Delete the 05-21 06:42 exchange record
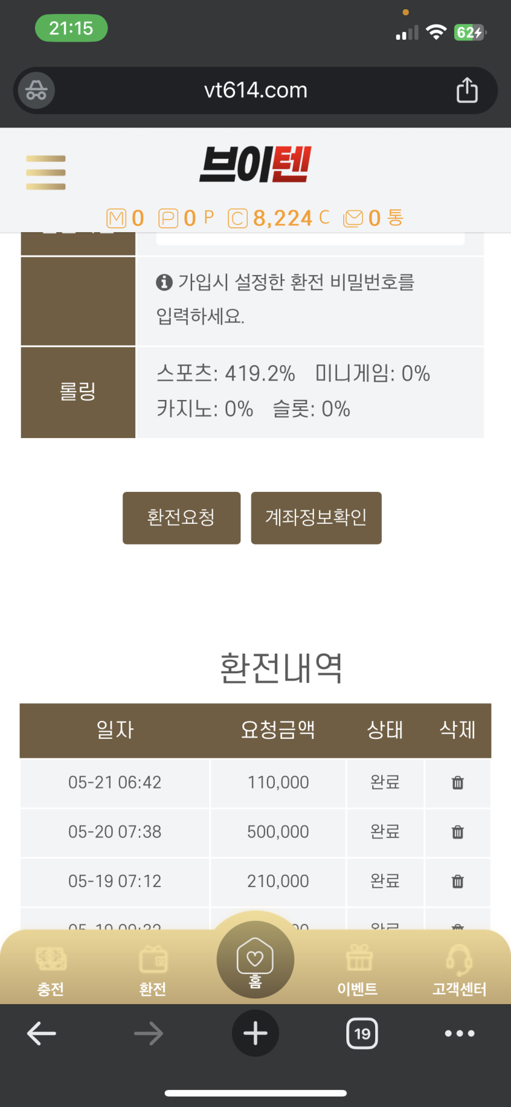This screenshot has height=1107, width=511. click(x=457, y=782)
